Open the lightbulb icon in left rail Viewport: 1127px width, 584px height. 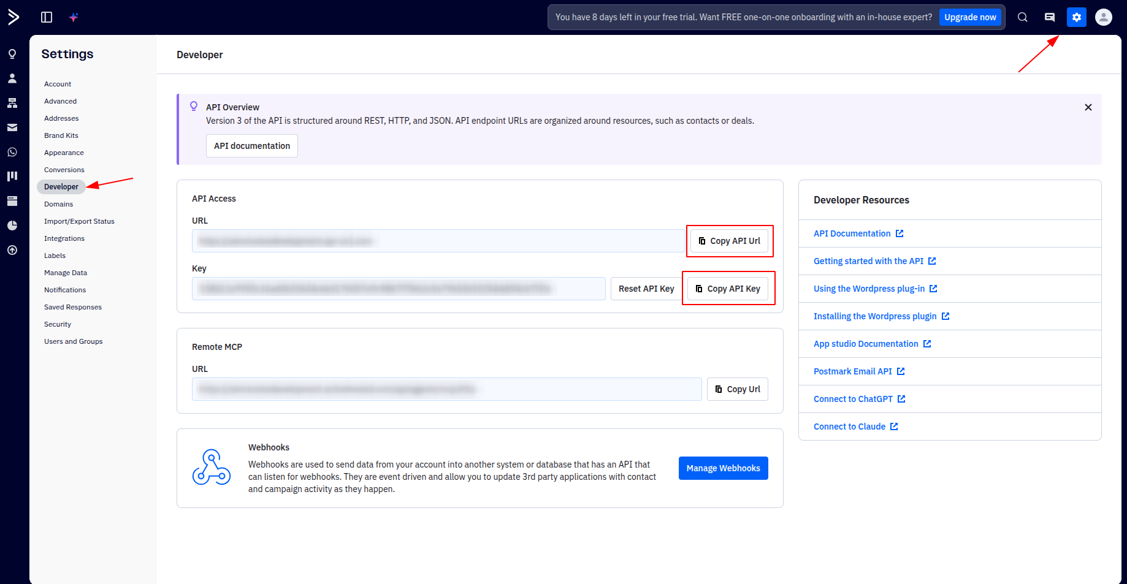pos(12,54)
